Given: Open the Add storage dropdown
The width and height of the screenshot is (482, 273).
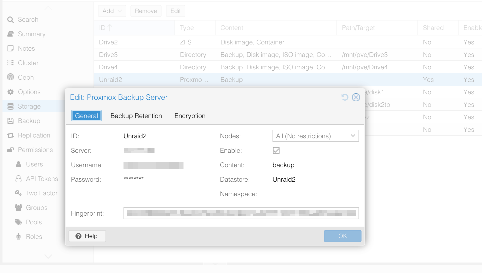Looking at the screenshot, I should 112,11.
